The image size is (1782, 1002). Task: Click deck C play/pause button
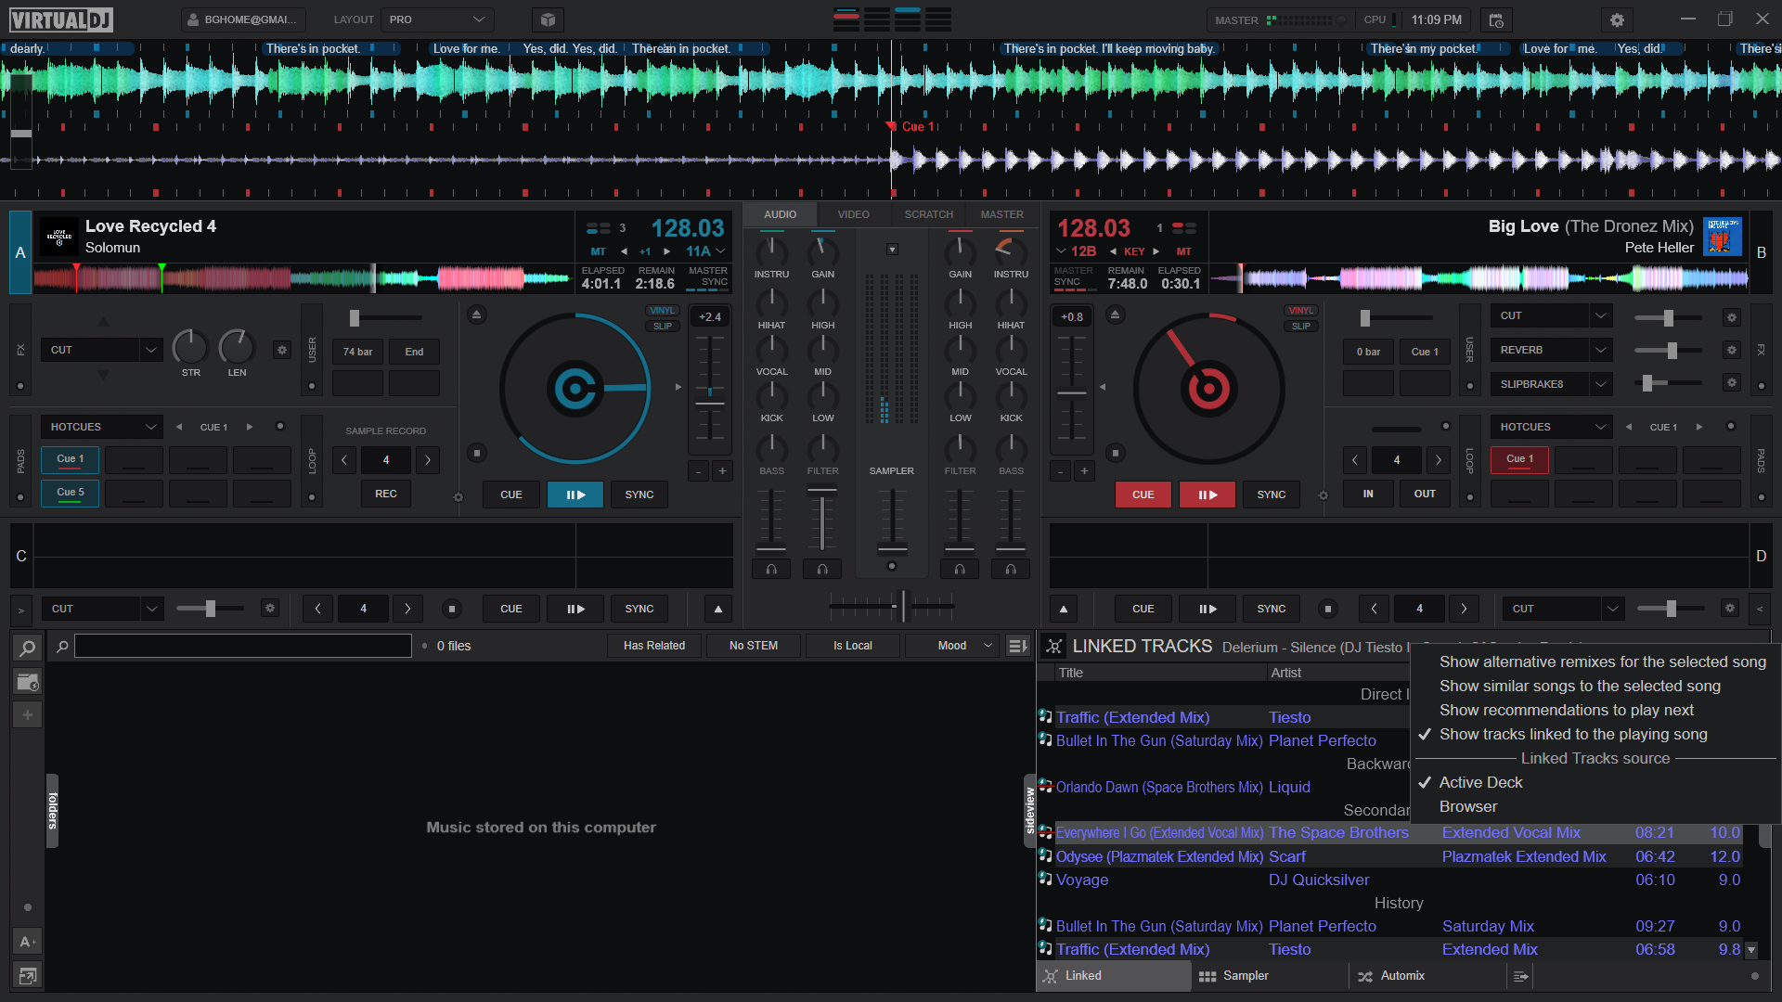575,609
